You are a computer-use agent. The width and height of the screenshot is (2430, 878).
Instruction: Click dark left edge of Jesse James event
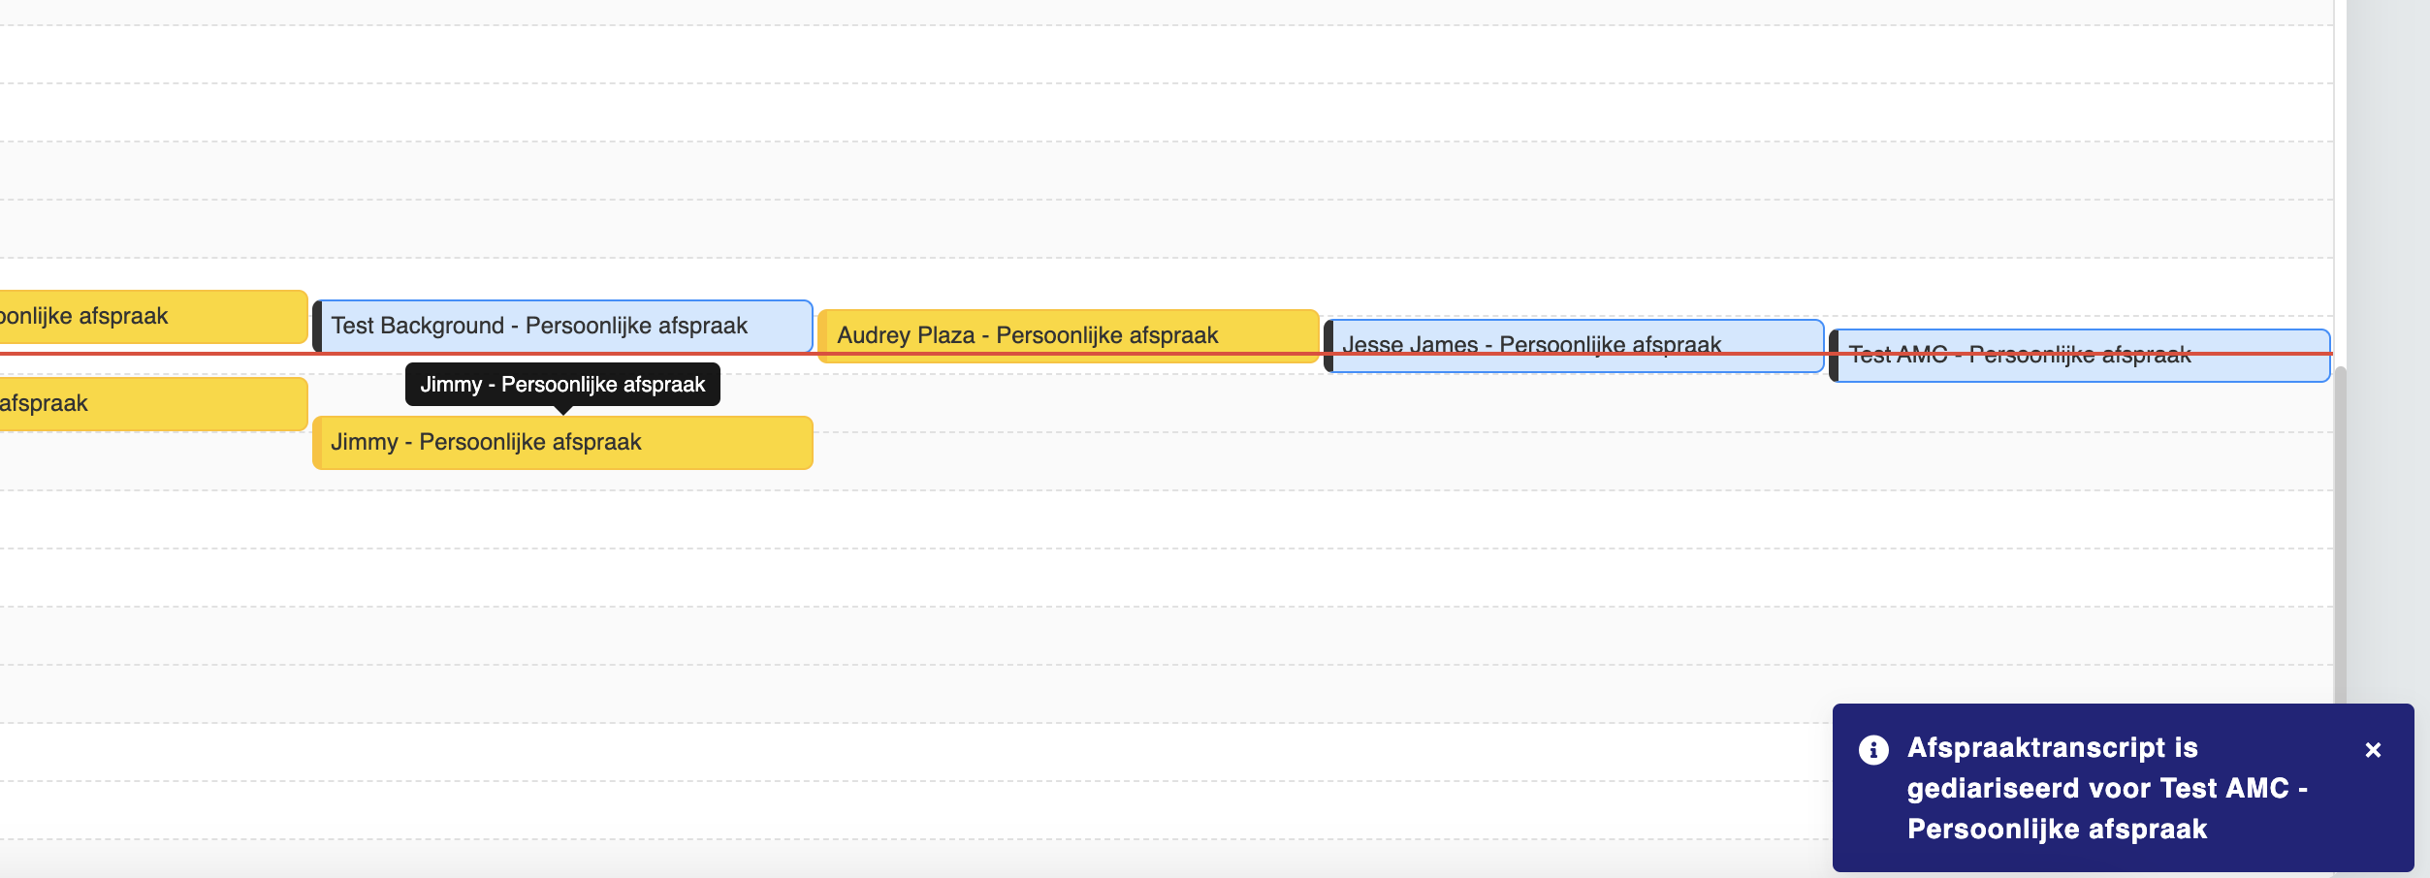click(1328, 346)
